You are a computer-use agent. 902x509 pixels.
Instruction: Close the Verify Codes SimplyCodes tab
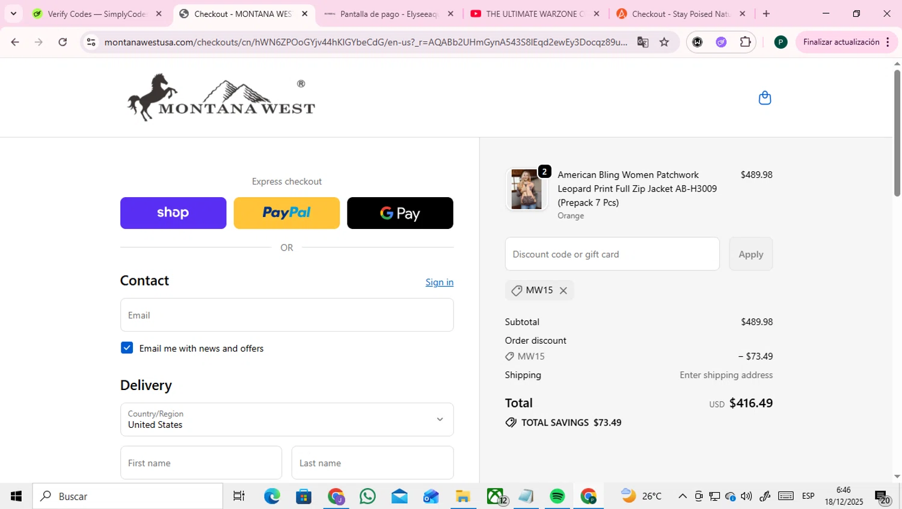(x=159, y=13)
